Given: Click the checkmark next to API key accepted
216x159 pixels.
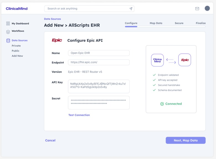Looking at the screenshot, I should pos(154,80).
